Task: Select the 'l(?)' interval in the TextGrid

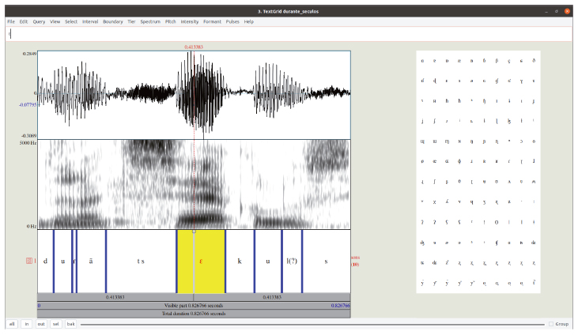Action: (292, 261)
